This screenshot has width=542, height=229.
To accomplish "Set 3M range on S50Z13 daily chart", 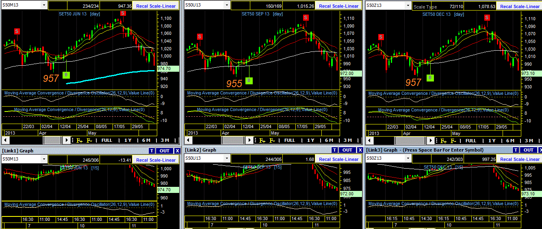I will [x=529, y=141].
